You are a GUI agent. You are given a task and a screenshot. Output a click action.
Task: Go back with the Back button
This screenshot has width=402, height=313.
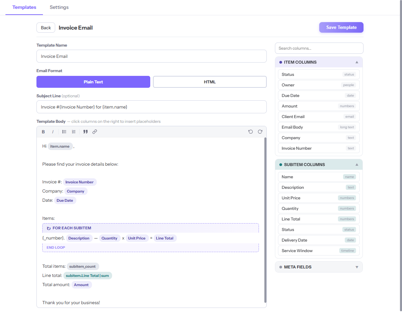[x=46, y=28]
